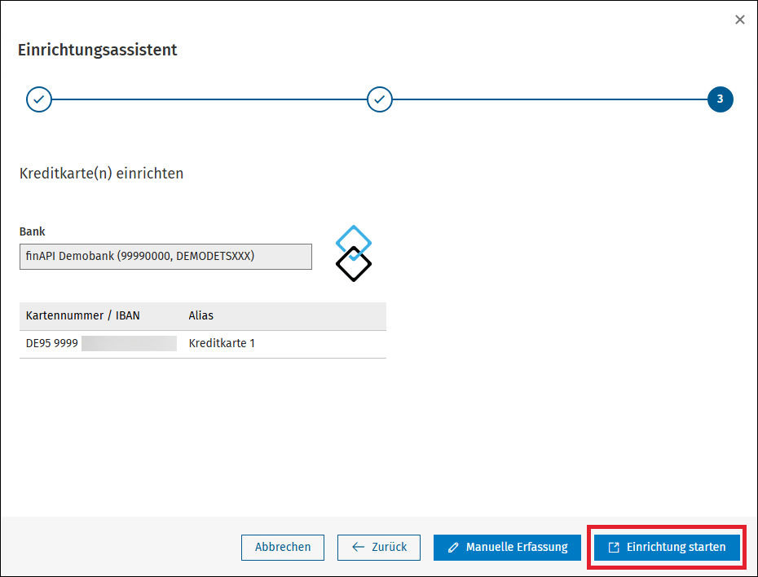Start setup via Einrichtung starten
758x577 pixels.
(667, 547)
